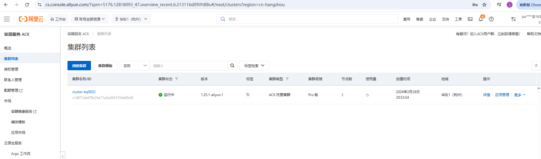Click the cluster tag label icon

(248, 95)
